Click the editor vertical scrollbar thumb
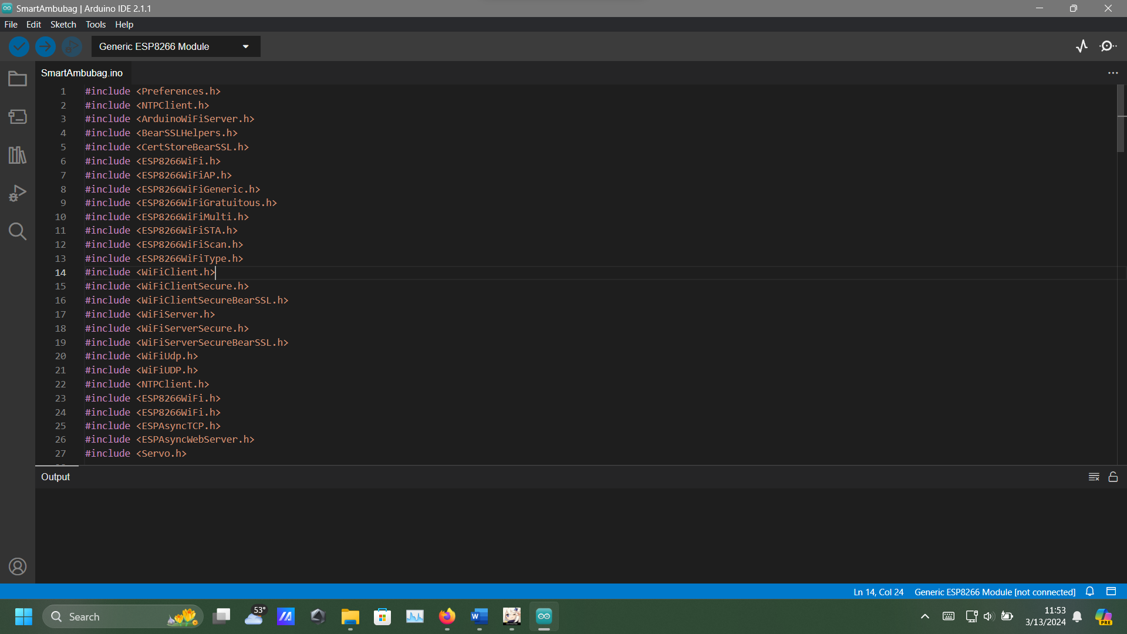1127x634 pixels. click(x=1121, y=119)
